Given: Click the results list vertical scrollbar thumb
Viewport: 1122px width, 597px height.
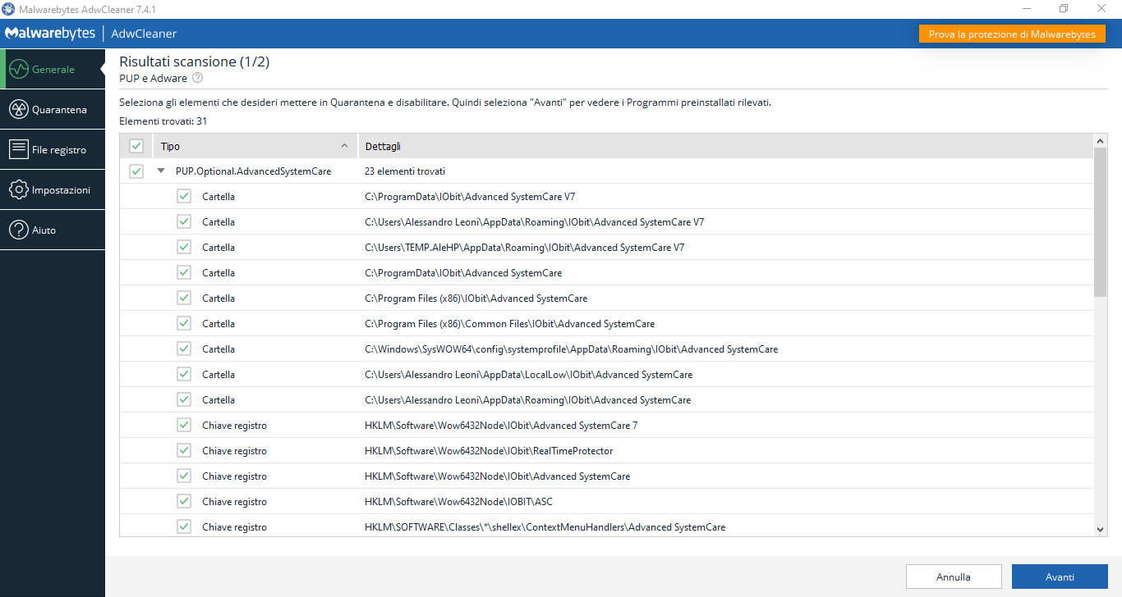Looking at the screenshot, I should pos(1101,221).
